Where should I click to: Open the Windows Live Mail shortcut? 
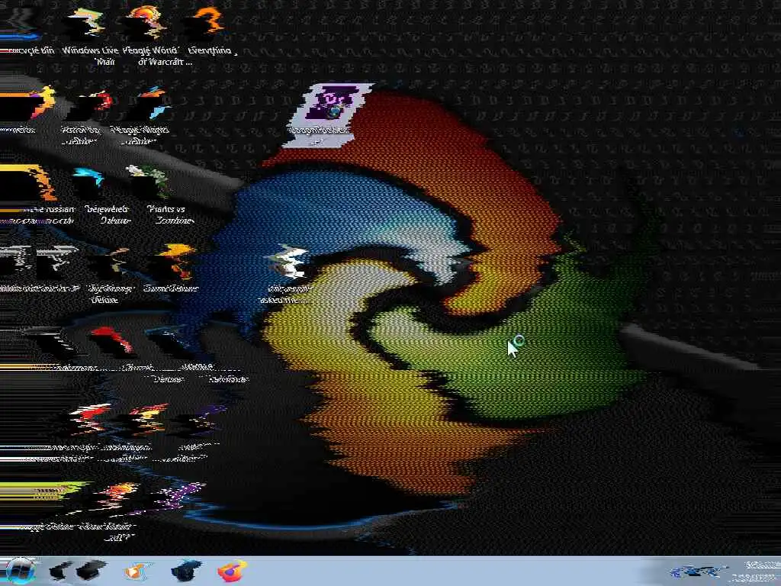tap(90, 36)
